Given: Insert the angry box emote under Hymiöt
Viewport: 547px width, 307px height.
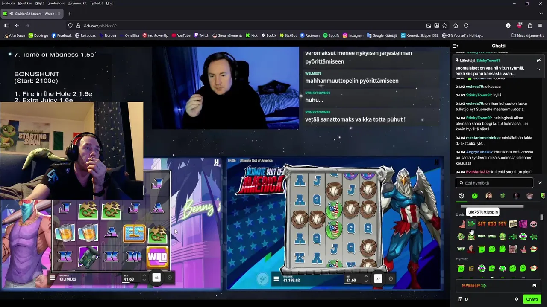Looking at the screenshot, I should click(471, 269).
